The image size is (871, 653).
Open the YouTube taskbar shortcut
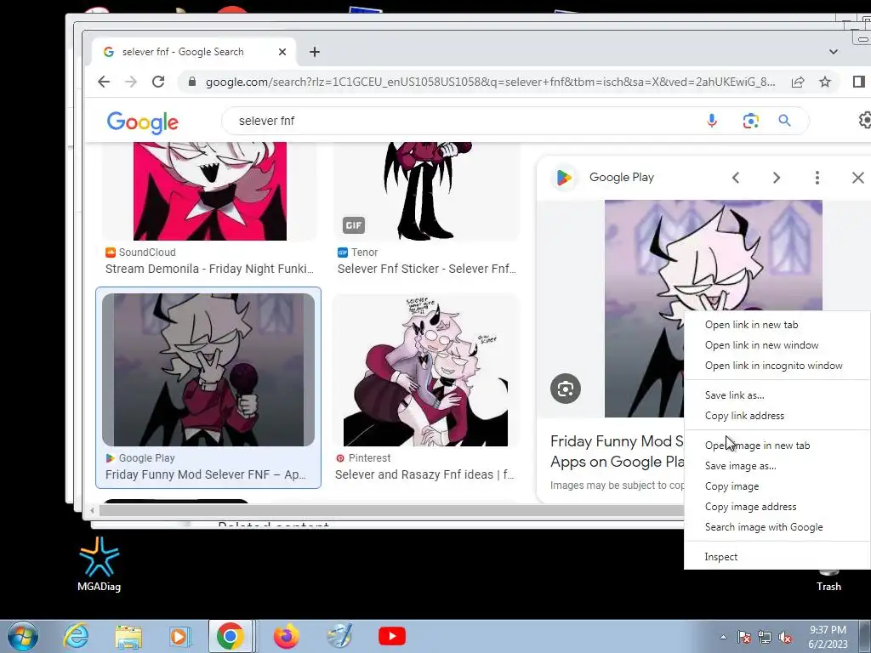(x=392, y=636)
